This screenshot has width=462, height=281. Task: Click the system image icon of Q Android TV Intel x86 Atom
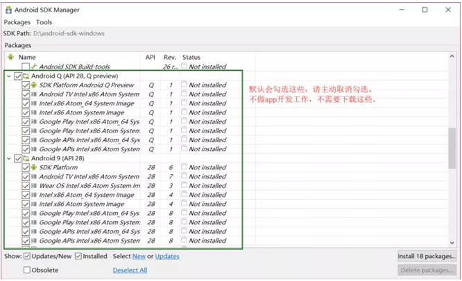coord(34,94)
